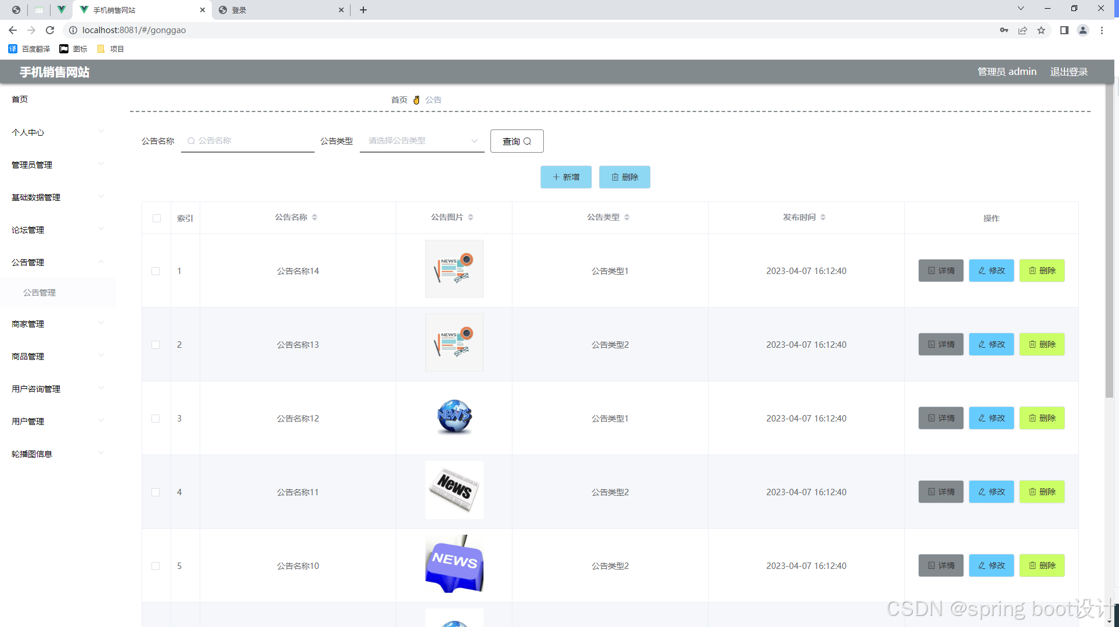Click the blue 新增 button
Image resolution: width=1119 pixels, height=627 pixels.
[x=566, y=177]
